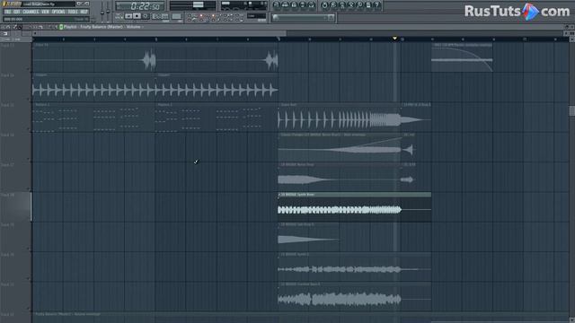Select the Cymbal clip on Track 21

354,297
